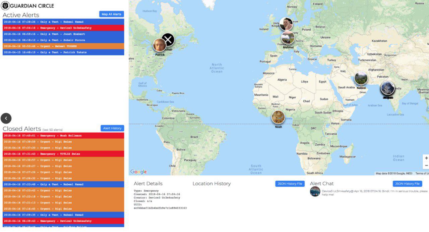The width and height of the screenshot is (429, 232).
Task: Click Patrick's avatar marker on the map
Action: pyautogui.click(x=160, y=45)
